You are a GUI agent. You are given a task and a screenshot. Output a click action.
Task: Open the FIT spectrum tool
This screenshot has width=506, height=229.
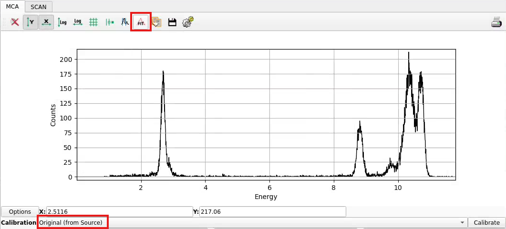(x=141, y=22)
